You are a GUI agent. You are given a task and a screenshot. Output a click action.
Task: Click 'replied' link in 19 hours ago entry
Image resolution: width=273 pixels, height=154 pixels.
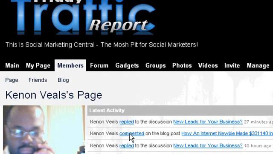[127, 145]
